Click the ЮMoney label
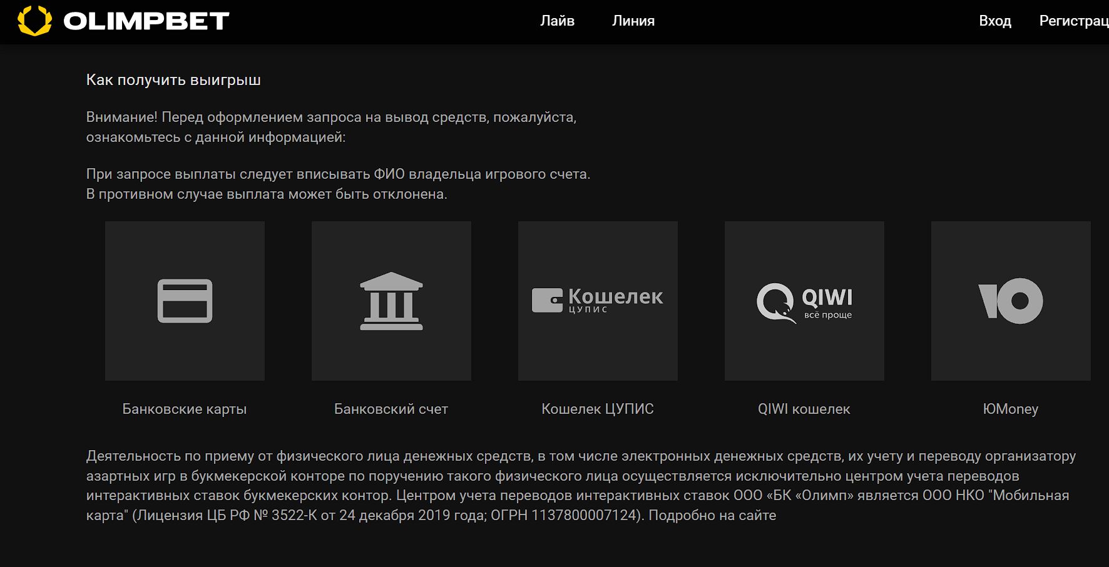The image size is (1109, 567). point(1011,409)
